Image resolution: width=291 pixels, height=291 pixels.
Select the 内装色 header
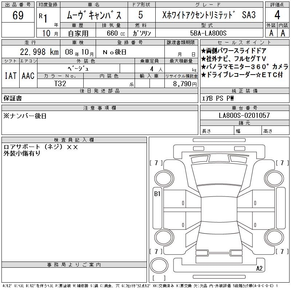point(109,76)
